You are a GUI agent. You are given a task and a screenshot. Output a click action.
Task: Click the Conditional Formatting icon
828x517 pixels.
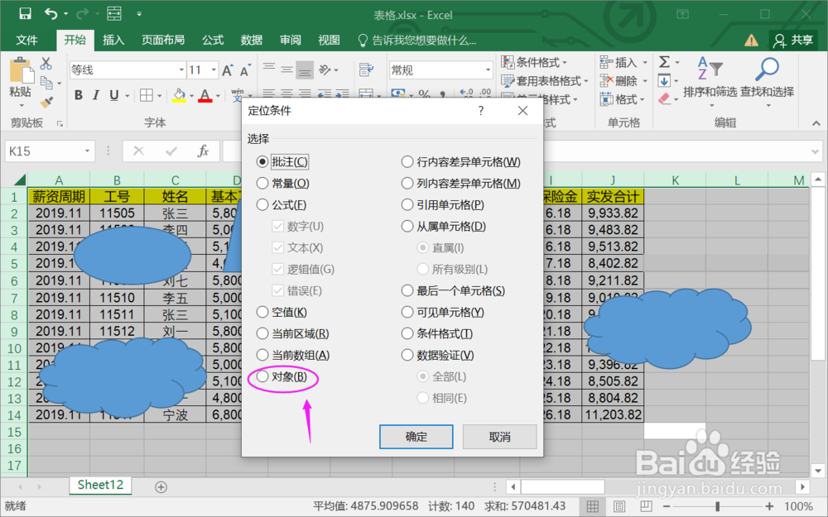pos(508,61)
